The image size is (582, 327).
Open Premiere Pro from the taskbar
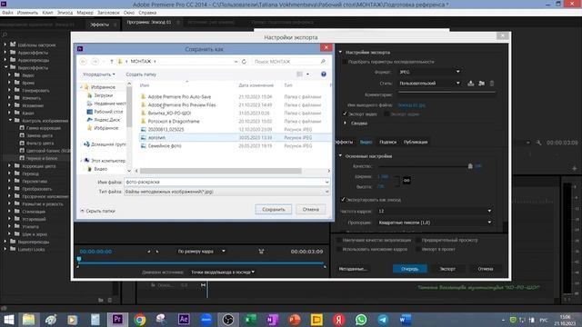(x=117, y=319)
